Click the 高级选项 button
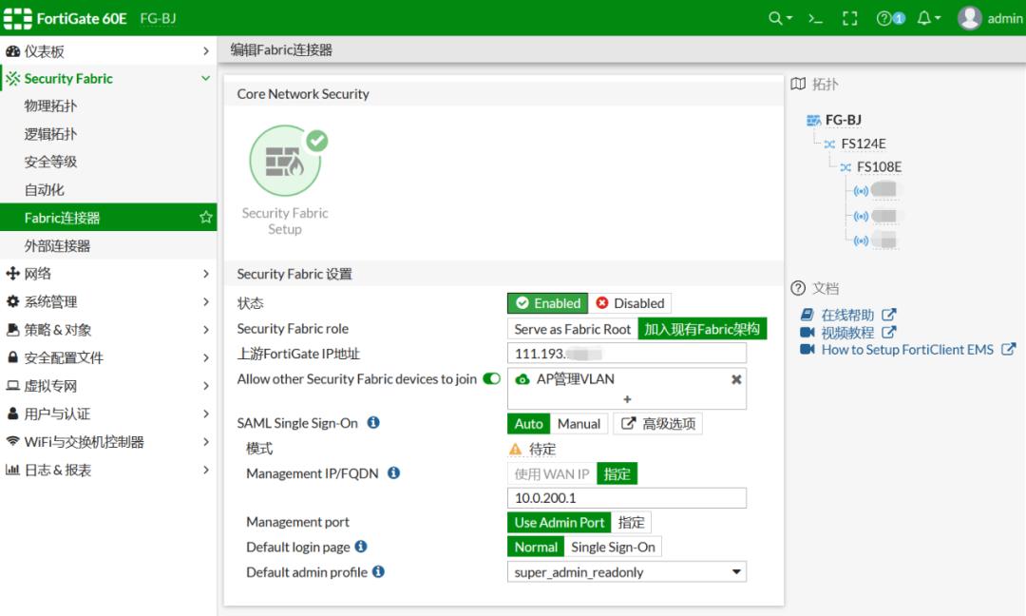1026x616 pixels. click(x=658, y=424)
